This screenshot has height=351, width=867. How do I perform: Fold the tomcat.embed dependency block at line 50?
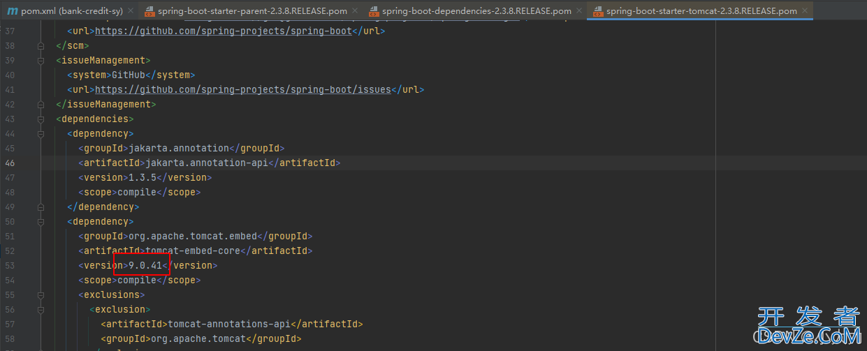click(41, 221)
